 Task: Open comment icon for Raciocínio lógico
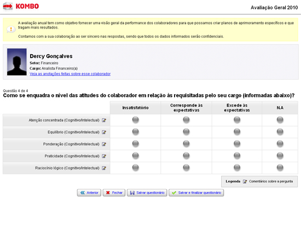(x=104, y=168)
